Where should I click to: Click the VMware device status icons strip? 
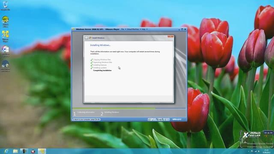(x=158, y=119)
